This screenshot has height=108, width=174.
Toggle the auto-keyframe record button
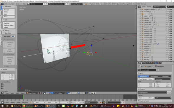tap(100, 102)
